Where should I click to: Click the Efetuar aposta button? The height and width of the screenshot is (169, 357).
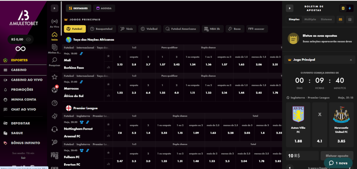(x=337, y=156)
